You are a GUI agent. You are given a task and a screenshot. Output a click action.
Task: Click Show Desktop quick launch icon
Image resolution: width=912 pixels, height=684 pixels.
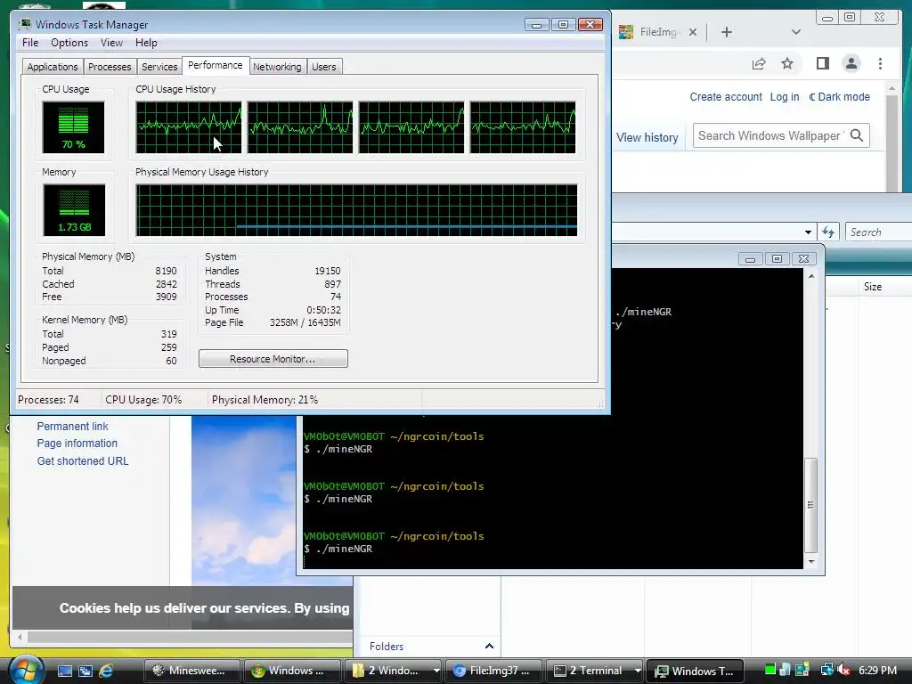[x=64, y=671]
